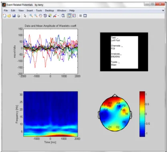Image resolution: width=168 pixels, height=152 pixels.
Task: Activate the Pan hand tool
Action: 40,16
